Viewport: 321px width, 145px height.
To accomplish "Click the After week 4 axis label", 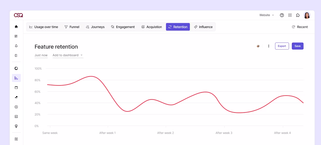I will [282, 133].
